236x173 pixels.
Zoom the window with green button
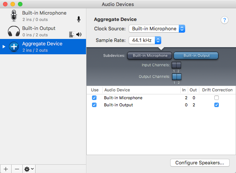20,4
